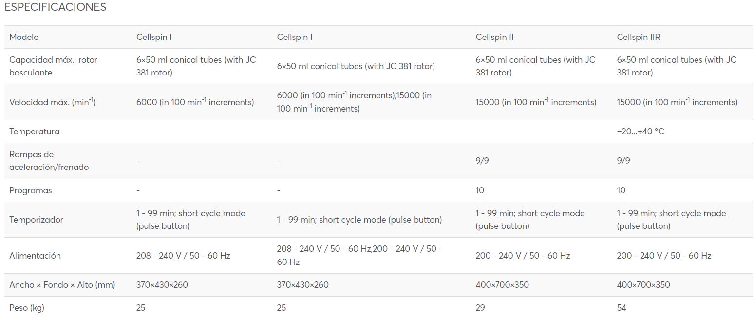
Task: Select the weight value 54 for Cellspin IIR
Action: click(x=622, y=308)
